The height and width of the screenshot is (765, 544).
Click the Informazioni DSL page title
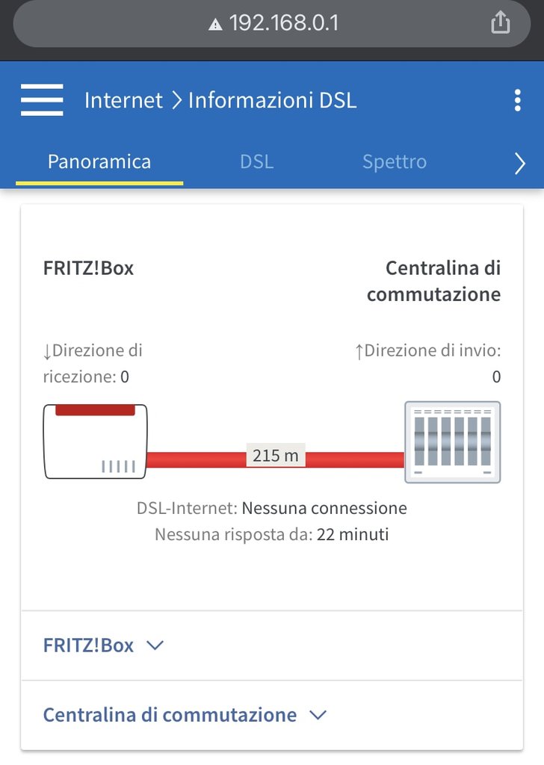point(272,101)
